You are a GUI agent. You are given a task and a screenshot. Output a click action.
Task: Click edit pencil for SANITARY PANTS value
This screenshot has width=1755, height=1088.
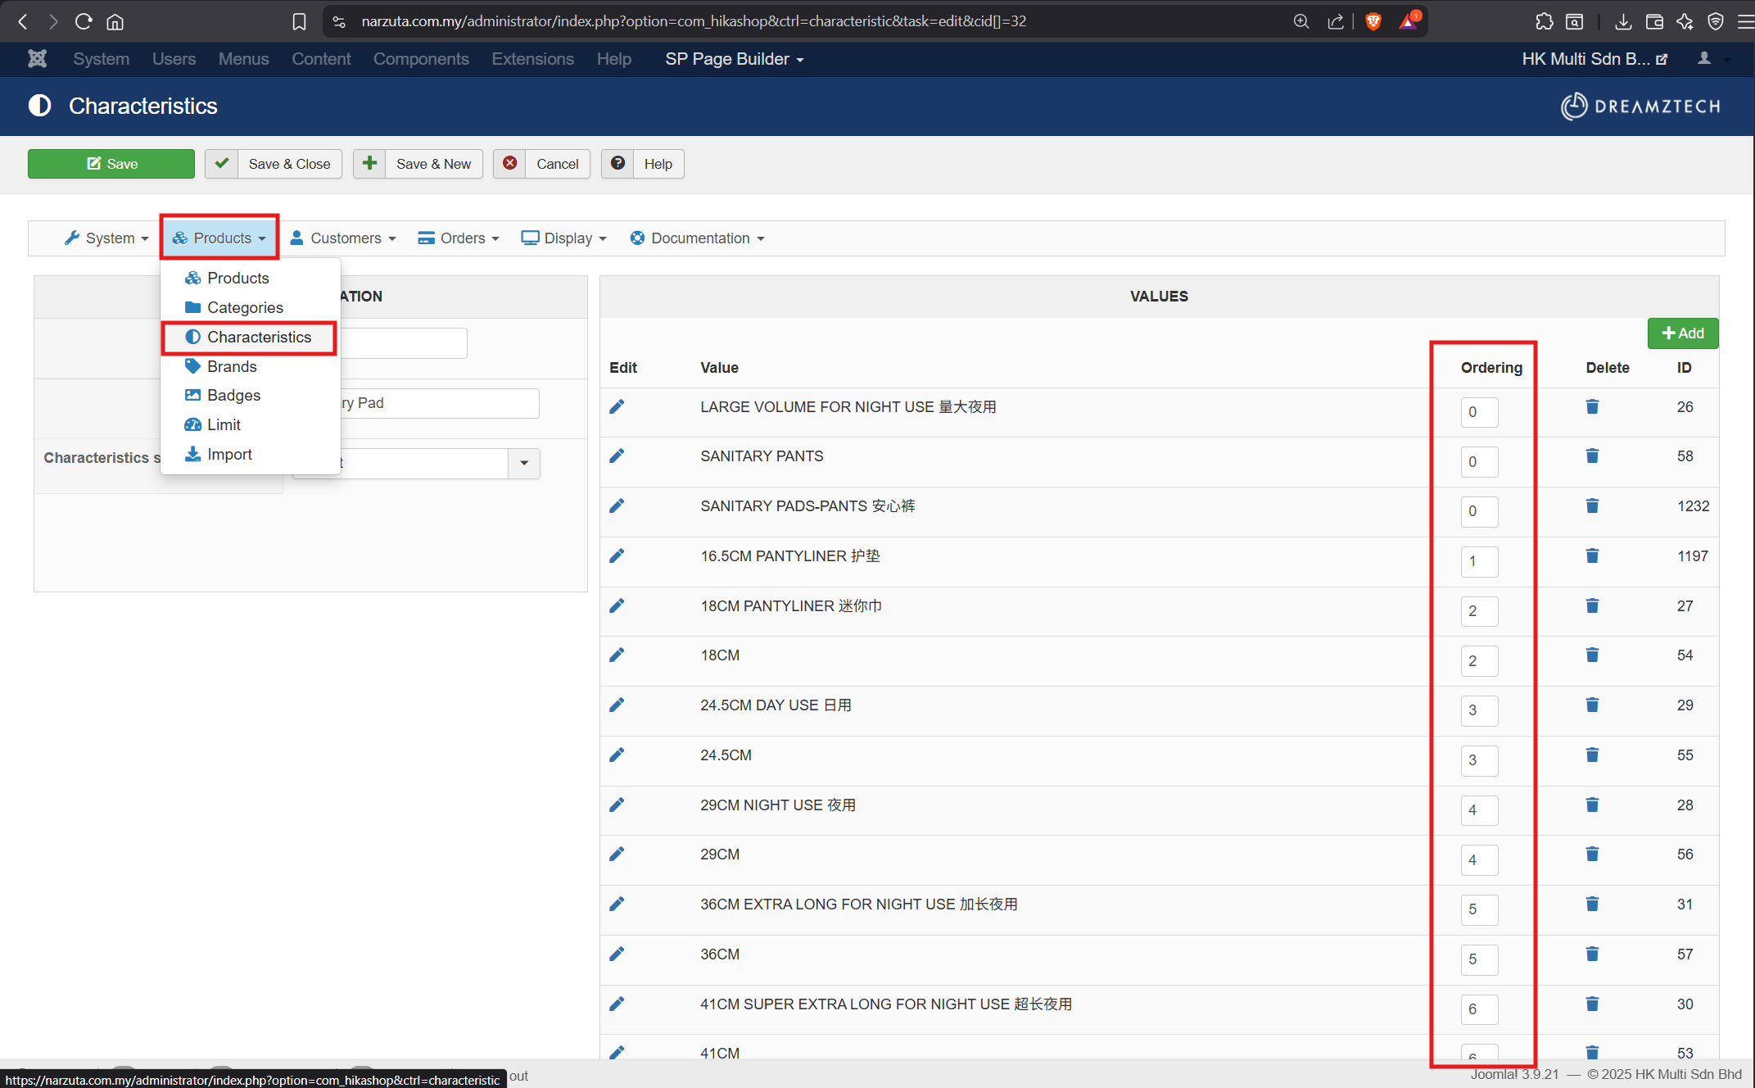(x=617, y=456)
